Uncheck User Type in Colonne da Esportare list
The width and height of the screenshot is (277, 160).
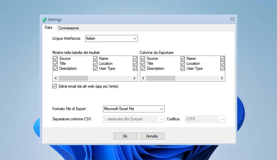[183, 68]
